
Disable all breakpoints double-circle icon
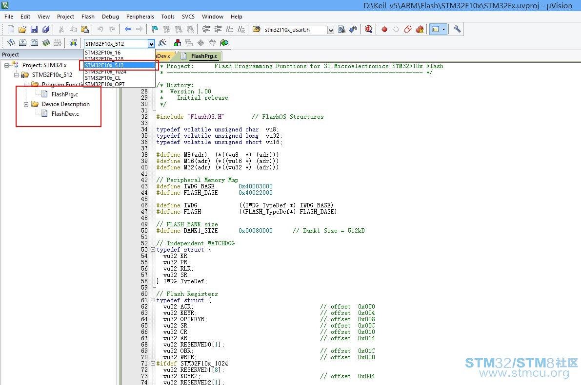408,29
